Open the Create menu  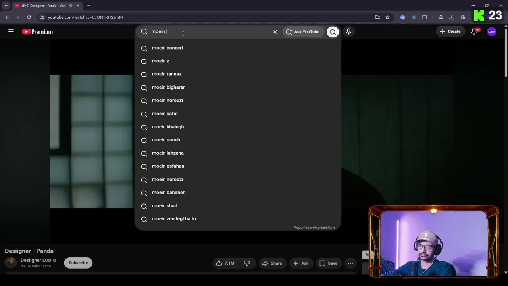point(450,31)
